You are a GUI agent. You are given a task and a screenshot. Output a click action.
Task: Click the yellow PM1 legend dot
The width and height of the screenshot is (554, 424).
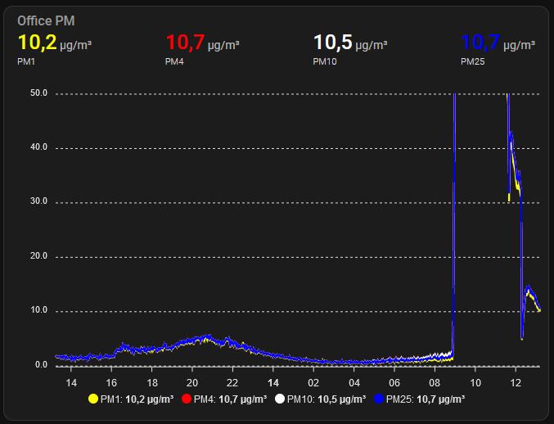(x=92, y=399)
